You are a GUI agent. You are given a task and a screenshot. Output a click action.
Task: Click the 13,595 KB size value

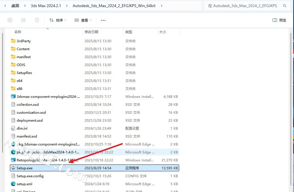tap(169, 168)
